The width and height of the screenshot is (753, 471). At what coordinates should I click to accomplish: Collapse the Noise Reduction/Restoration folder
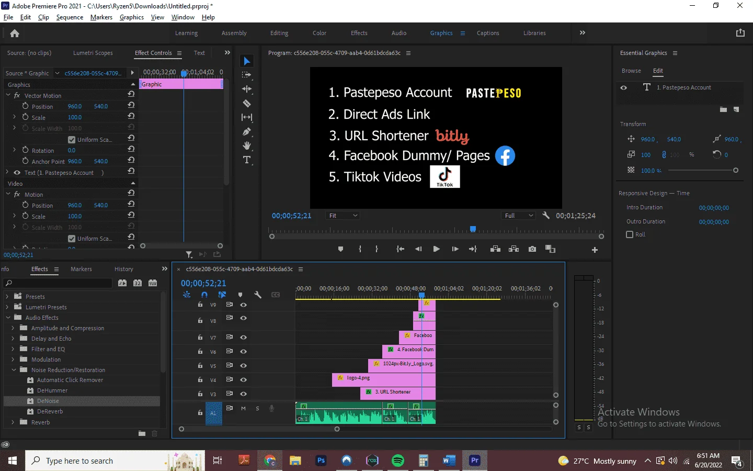[x=14, y=370]
